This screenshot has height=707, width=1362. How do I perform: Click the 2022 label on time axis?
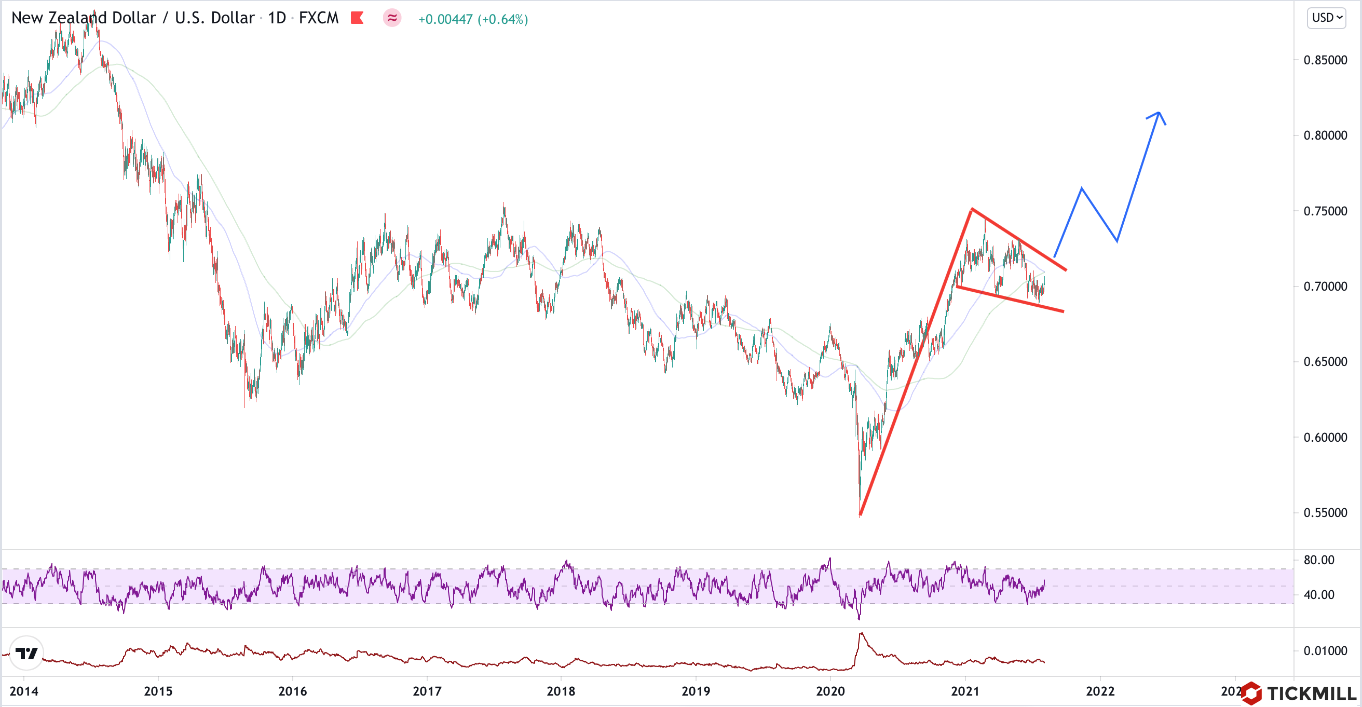pyautogui.click(x=1100, y=690)
